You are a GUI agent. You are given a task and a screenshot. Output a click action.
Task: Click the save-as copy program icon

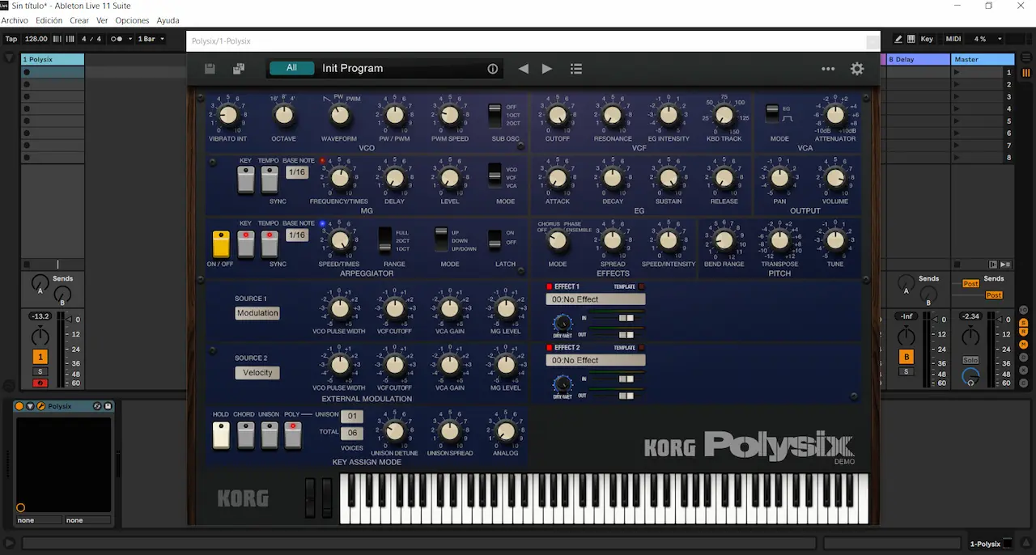click(x=239, y=69)
